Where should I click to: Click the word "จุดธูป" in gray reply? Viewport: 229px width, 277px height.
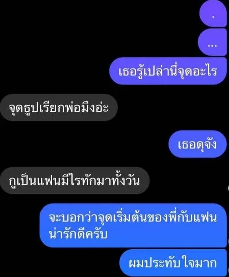click(24, 108)
